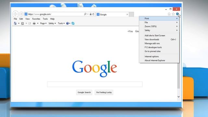This screenshot has height=117, width=208.
Task: Open the File menu in menu bar
Action: point(15,19)
